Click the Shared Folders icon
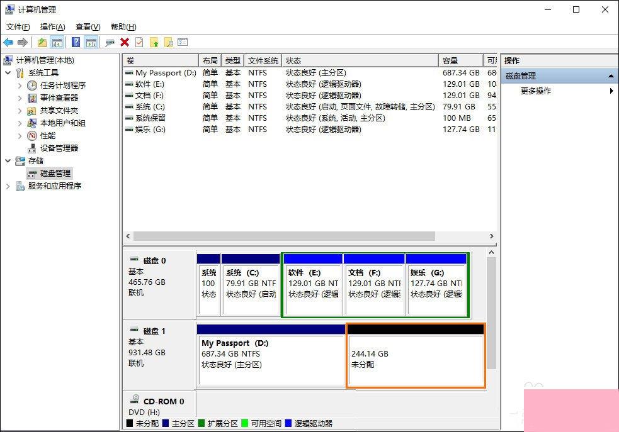The width and height of the screenshot is (619, 432). pyautogui.click(x=32, y=111)
